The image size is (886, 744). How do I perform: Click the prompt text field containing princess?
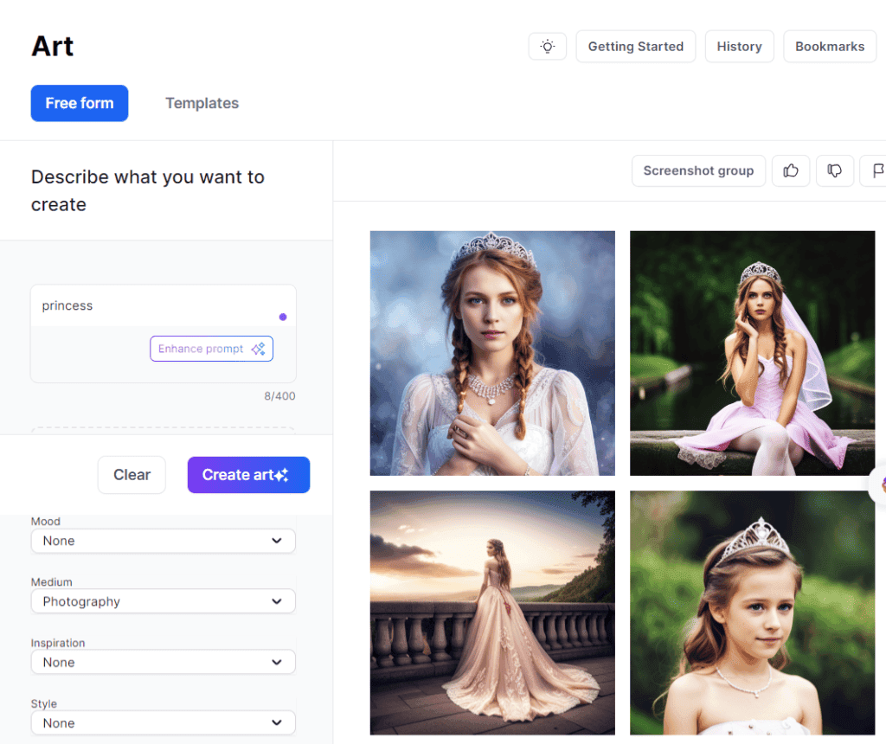pos(156,306)
